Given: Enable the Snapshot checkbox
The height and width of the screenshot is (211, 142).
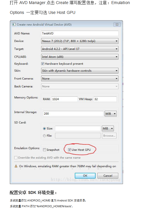Looking at the screenshot, I should point(44,150).
